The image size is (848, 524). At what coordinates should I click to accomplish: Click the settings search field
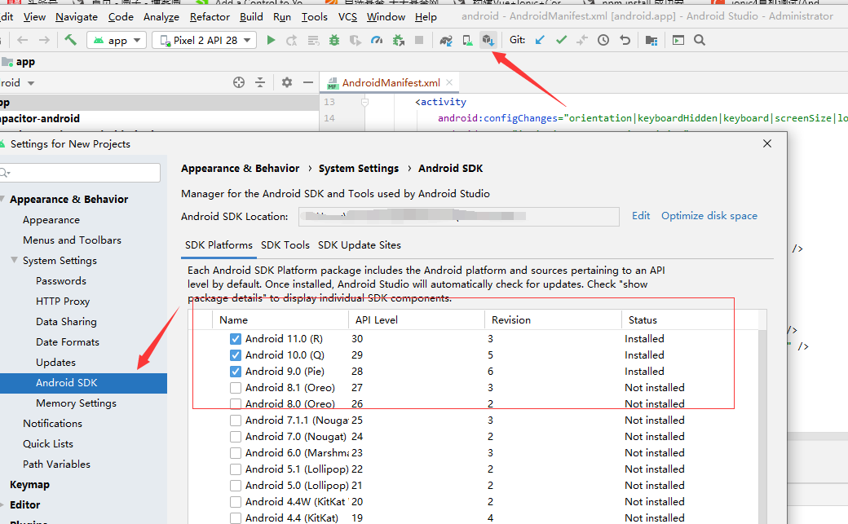pos(80,173)
